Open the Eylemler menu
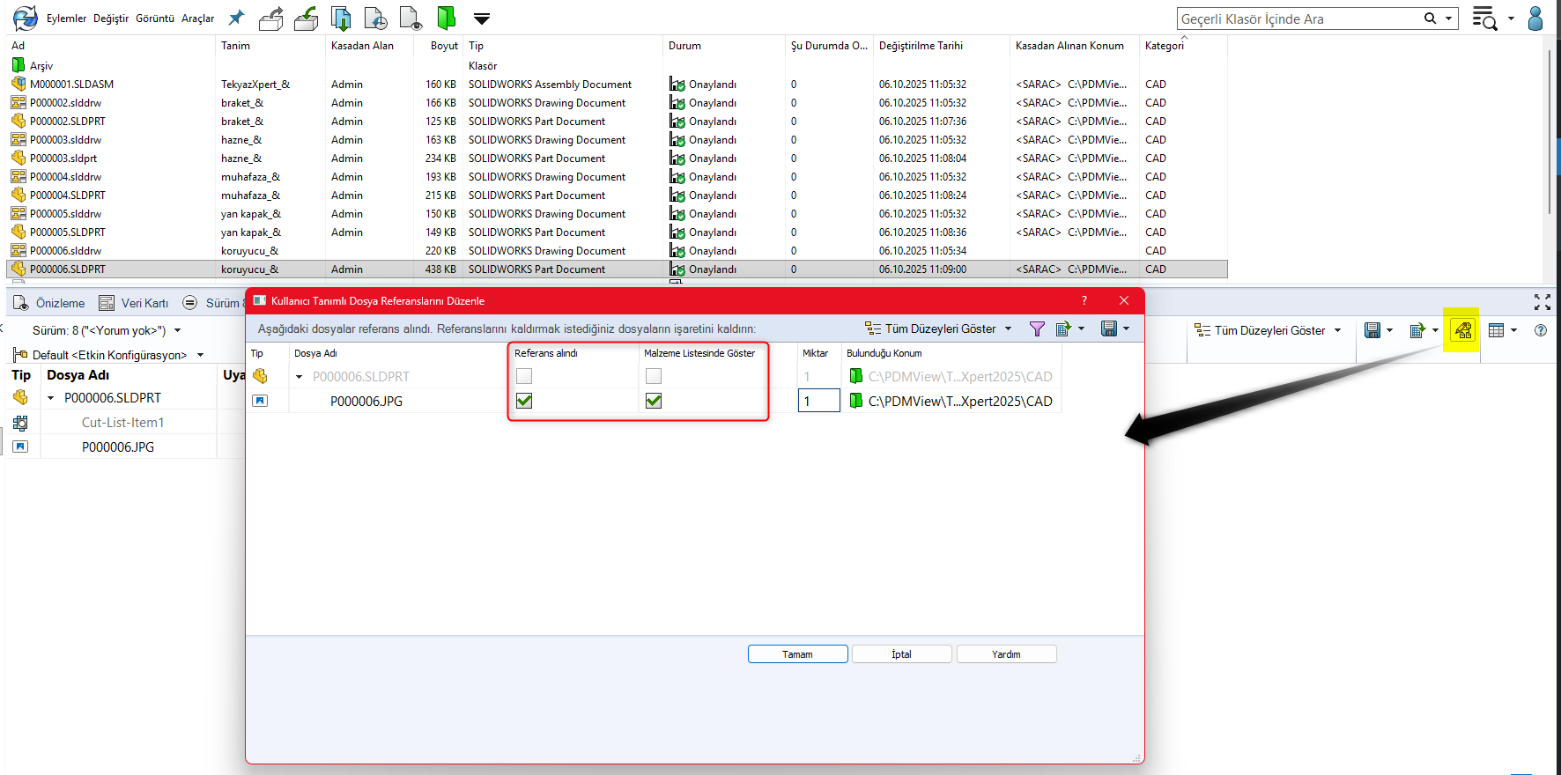This screenshot has width=1561, height=775. coord(66,18)
